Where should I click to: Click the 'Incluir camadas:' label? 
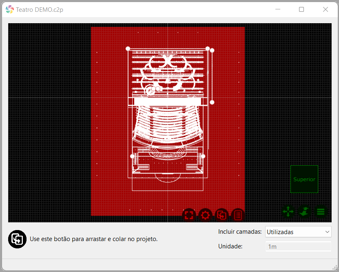point(240,232)
